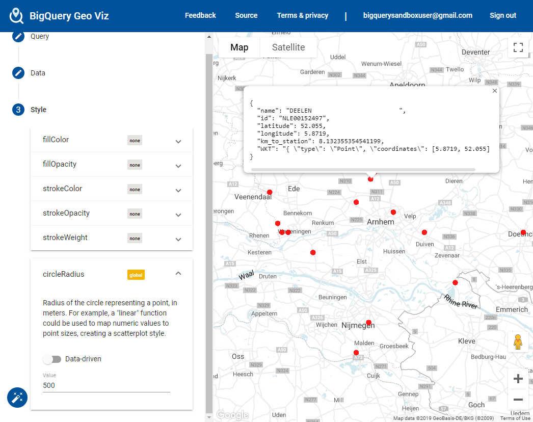The height and width of the screenshot is (422, 533).
Task: Open the Feedback link
Action: 200,15
